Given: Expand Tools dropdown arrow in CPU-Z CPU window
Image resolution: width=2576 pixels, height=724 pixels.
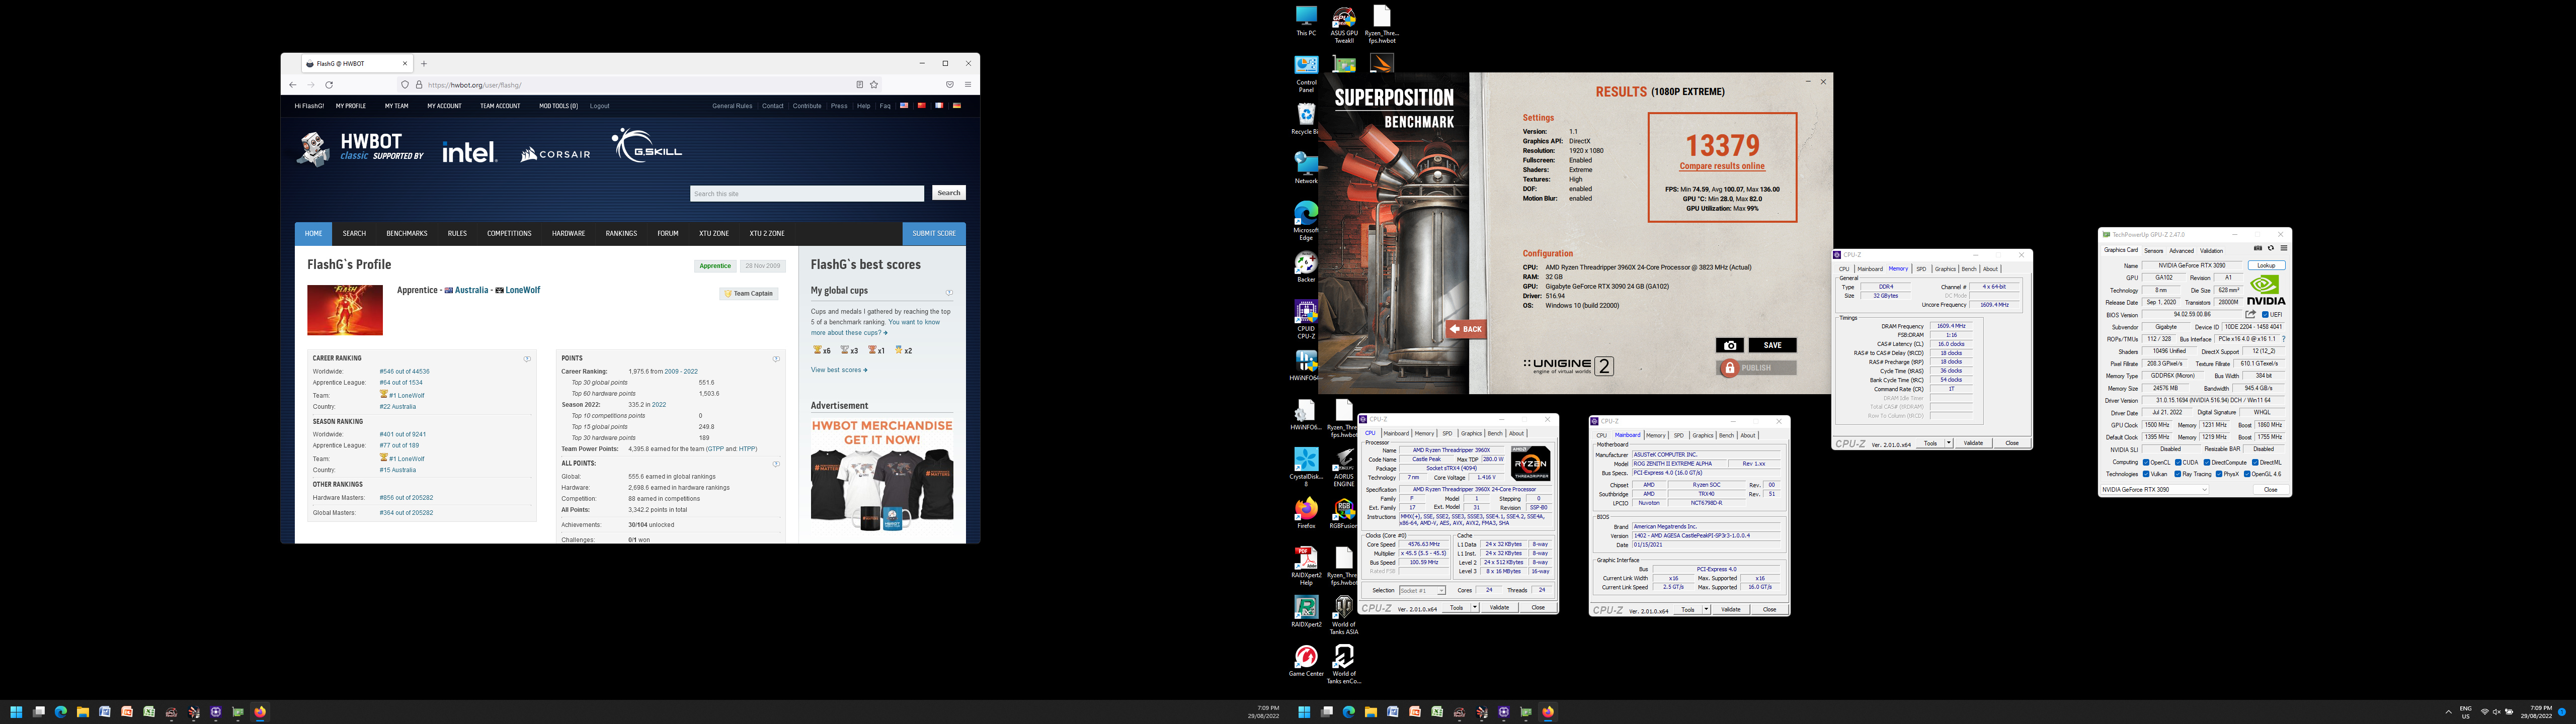Looking at the screenshot, I should (1474, 608).
